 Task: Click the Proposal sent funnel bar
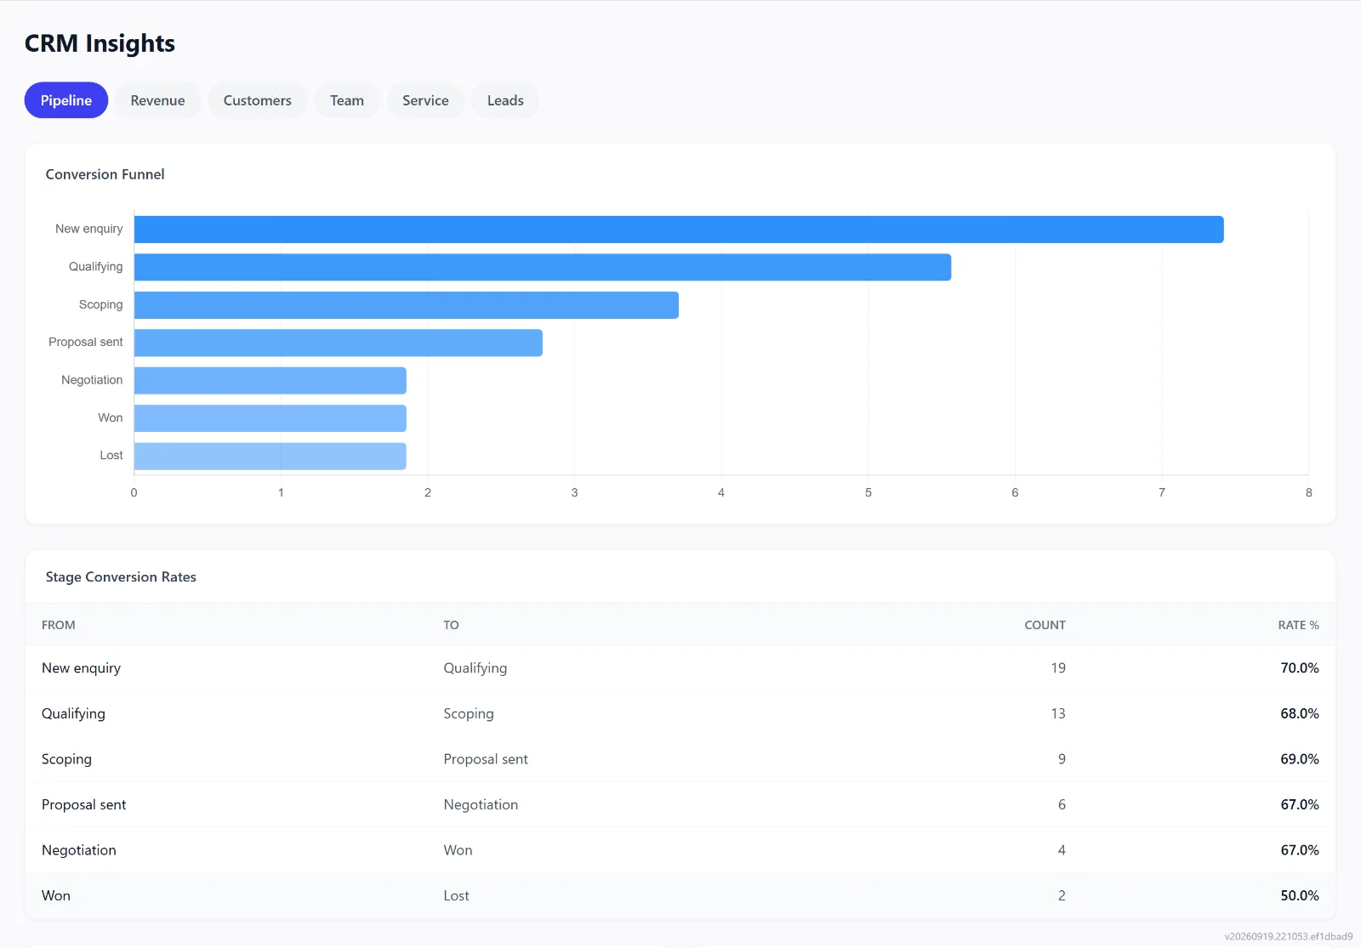tap(339, 343)
